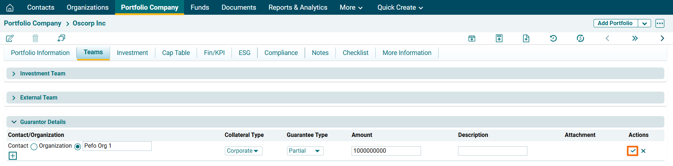The width and height of the screenshot is (673, 166).
Task: Select the Organization radio button
Action: [78, 147]
